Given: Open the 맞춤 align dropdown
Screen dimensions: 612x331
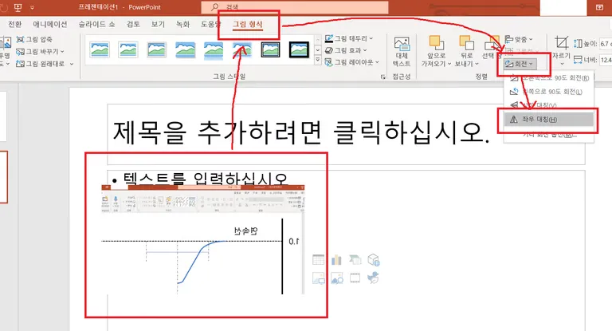Looking at the screenshot, I should pos(519,39).
